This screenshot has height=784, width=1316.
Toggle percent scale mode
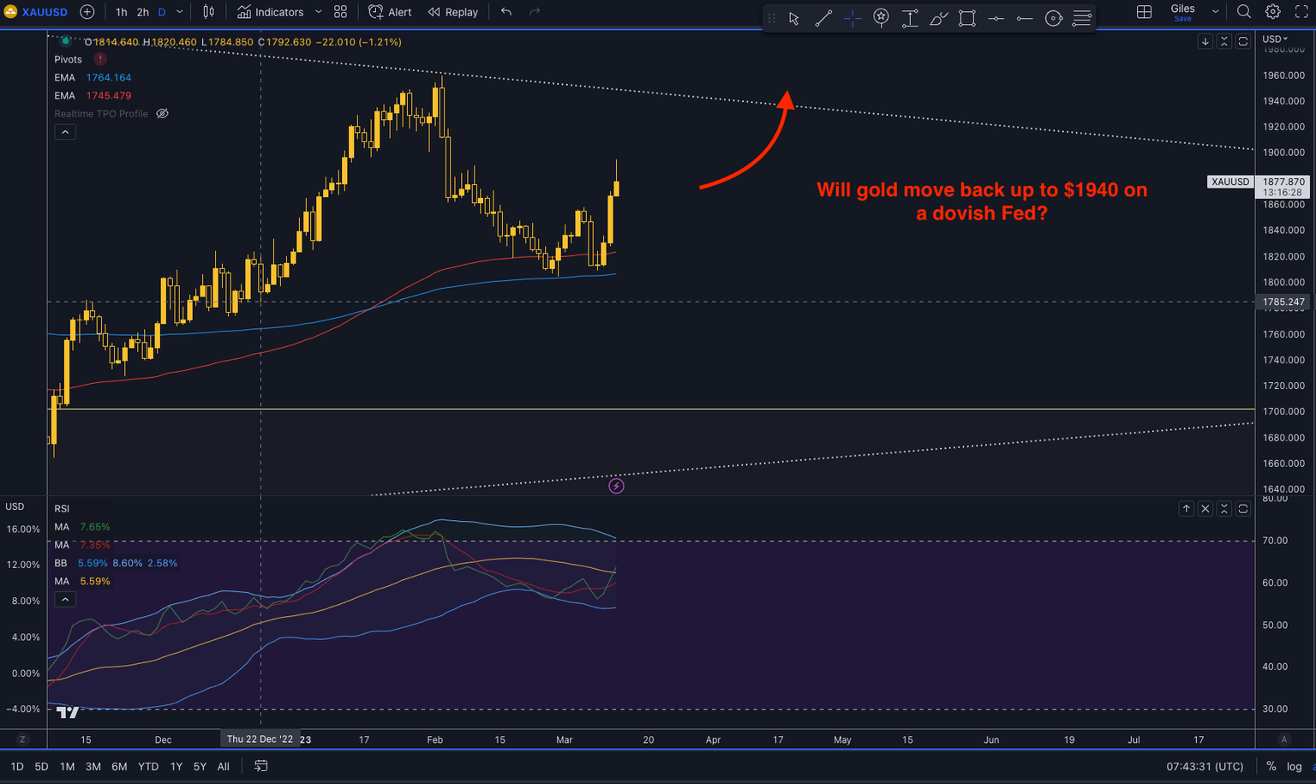[1271, 766]
